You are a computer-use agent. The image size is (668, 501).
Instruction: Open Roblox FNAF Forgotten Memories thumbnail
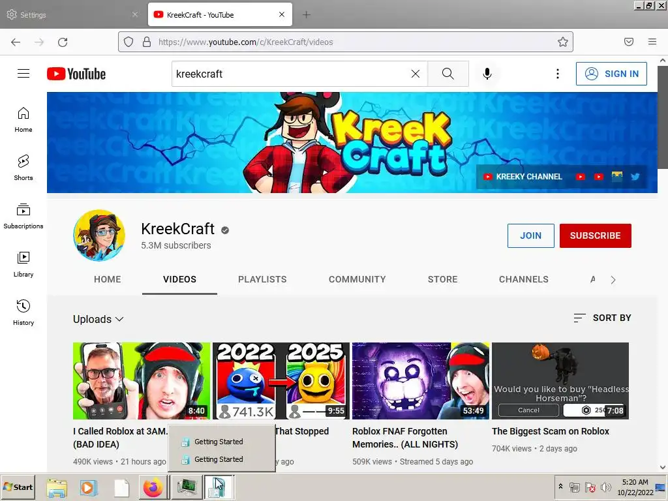(x=421, y=381)
